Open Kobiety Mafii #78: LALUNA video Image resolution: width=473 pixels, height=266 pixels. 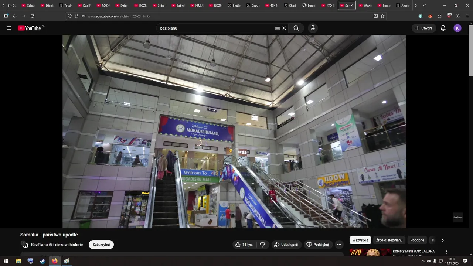click(414, 251)
